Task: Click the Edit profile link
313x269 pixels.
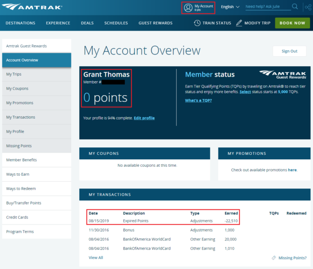Action: point(144,118)
